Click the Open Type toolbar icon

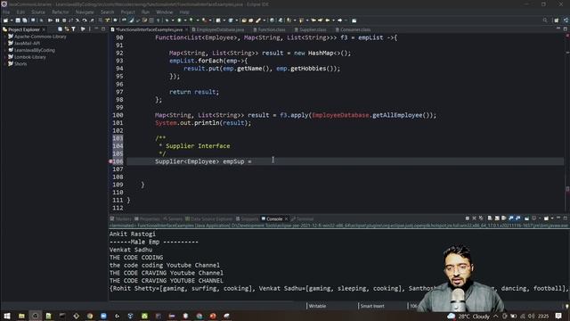click(244, 21)
